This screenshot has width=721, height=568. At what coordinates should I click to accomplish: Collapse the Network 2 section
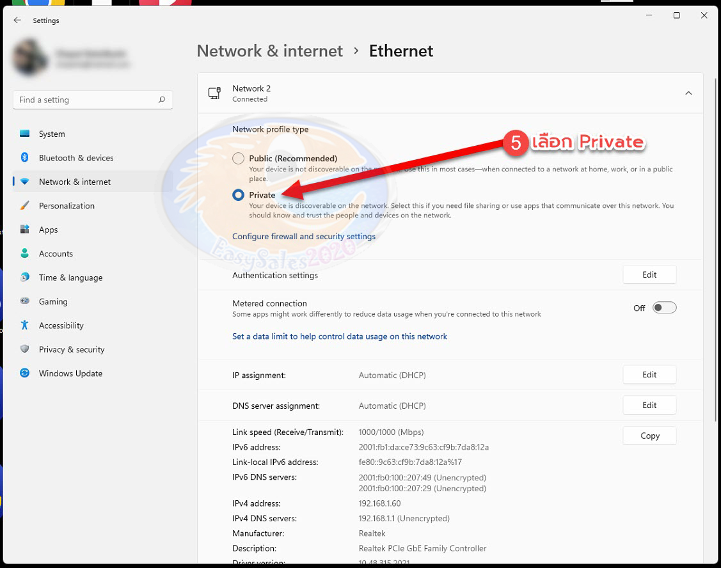tap(688, 92)
